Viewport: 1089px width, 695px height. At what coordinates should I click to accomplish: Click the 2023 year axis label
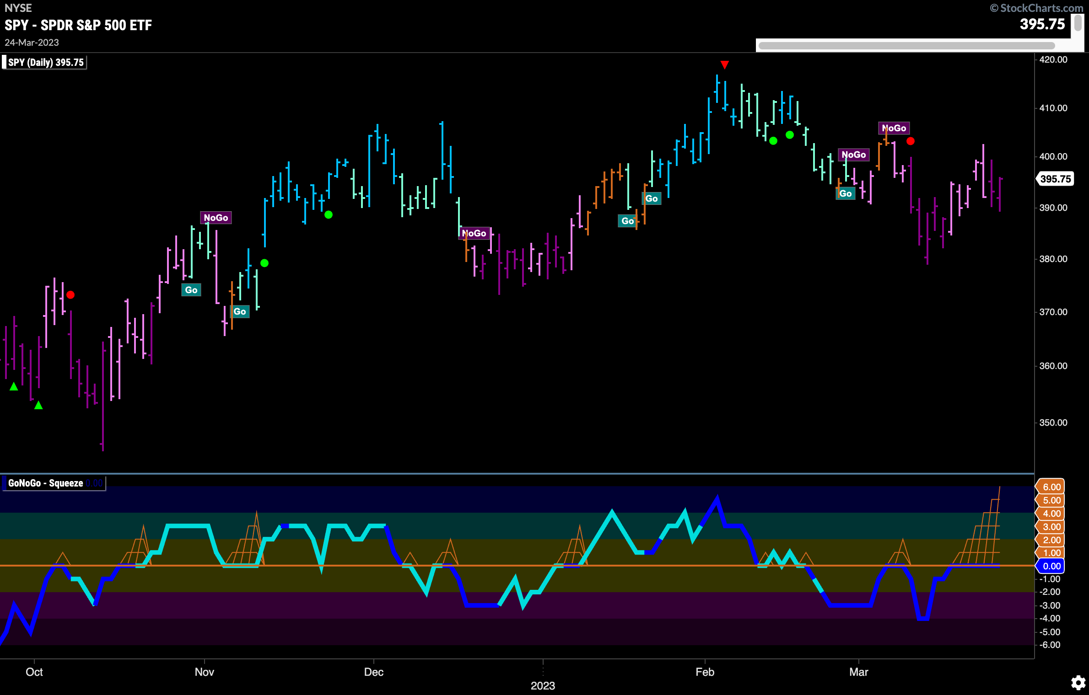click(543, 686)
